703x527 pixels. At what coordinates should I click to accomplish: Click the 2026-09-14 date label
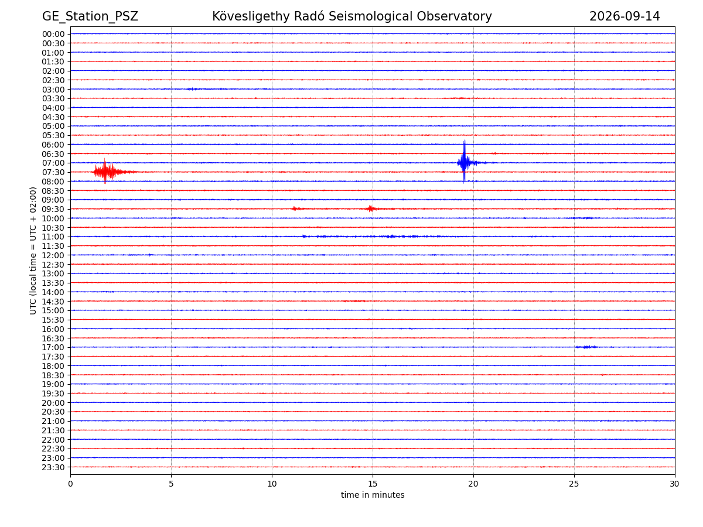(x=624, y=16)
